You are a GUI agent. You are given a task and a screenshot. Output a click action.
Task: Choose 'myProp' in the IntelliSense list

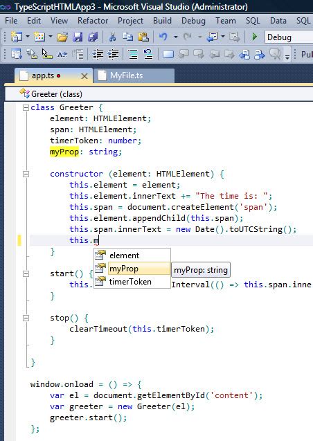click(x=132, y=269)
